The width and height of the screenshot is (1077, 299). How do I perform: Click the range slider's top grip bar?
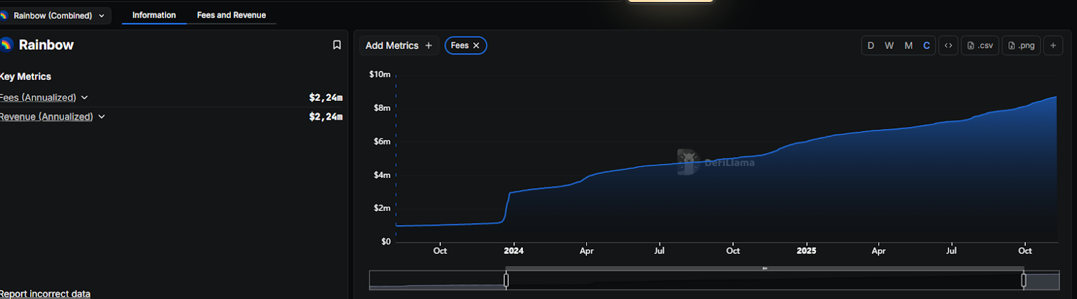[765, 268]
